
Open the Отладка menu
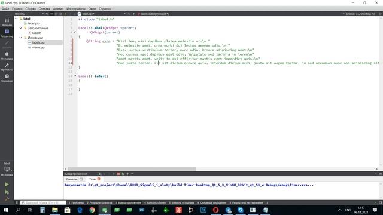pyautogui.click(x=44, y=8)
